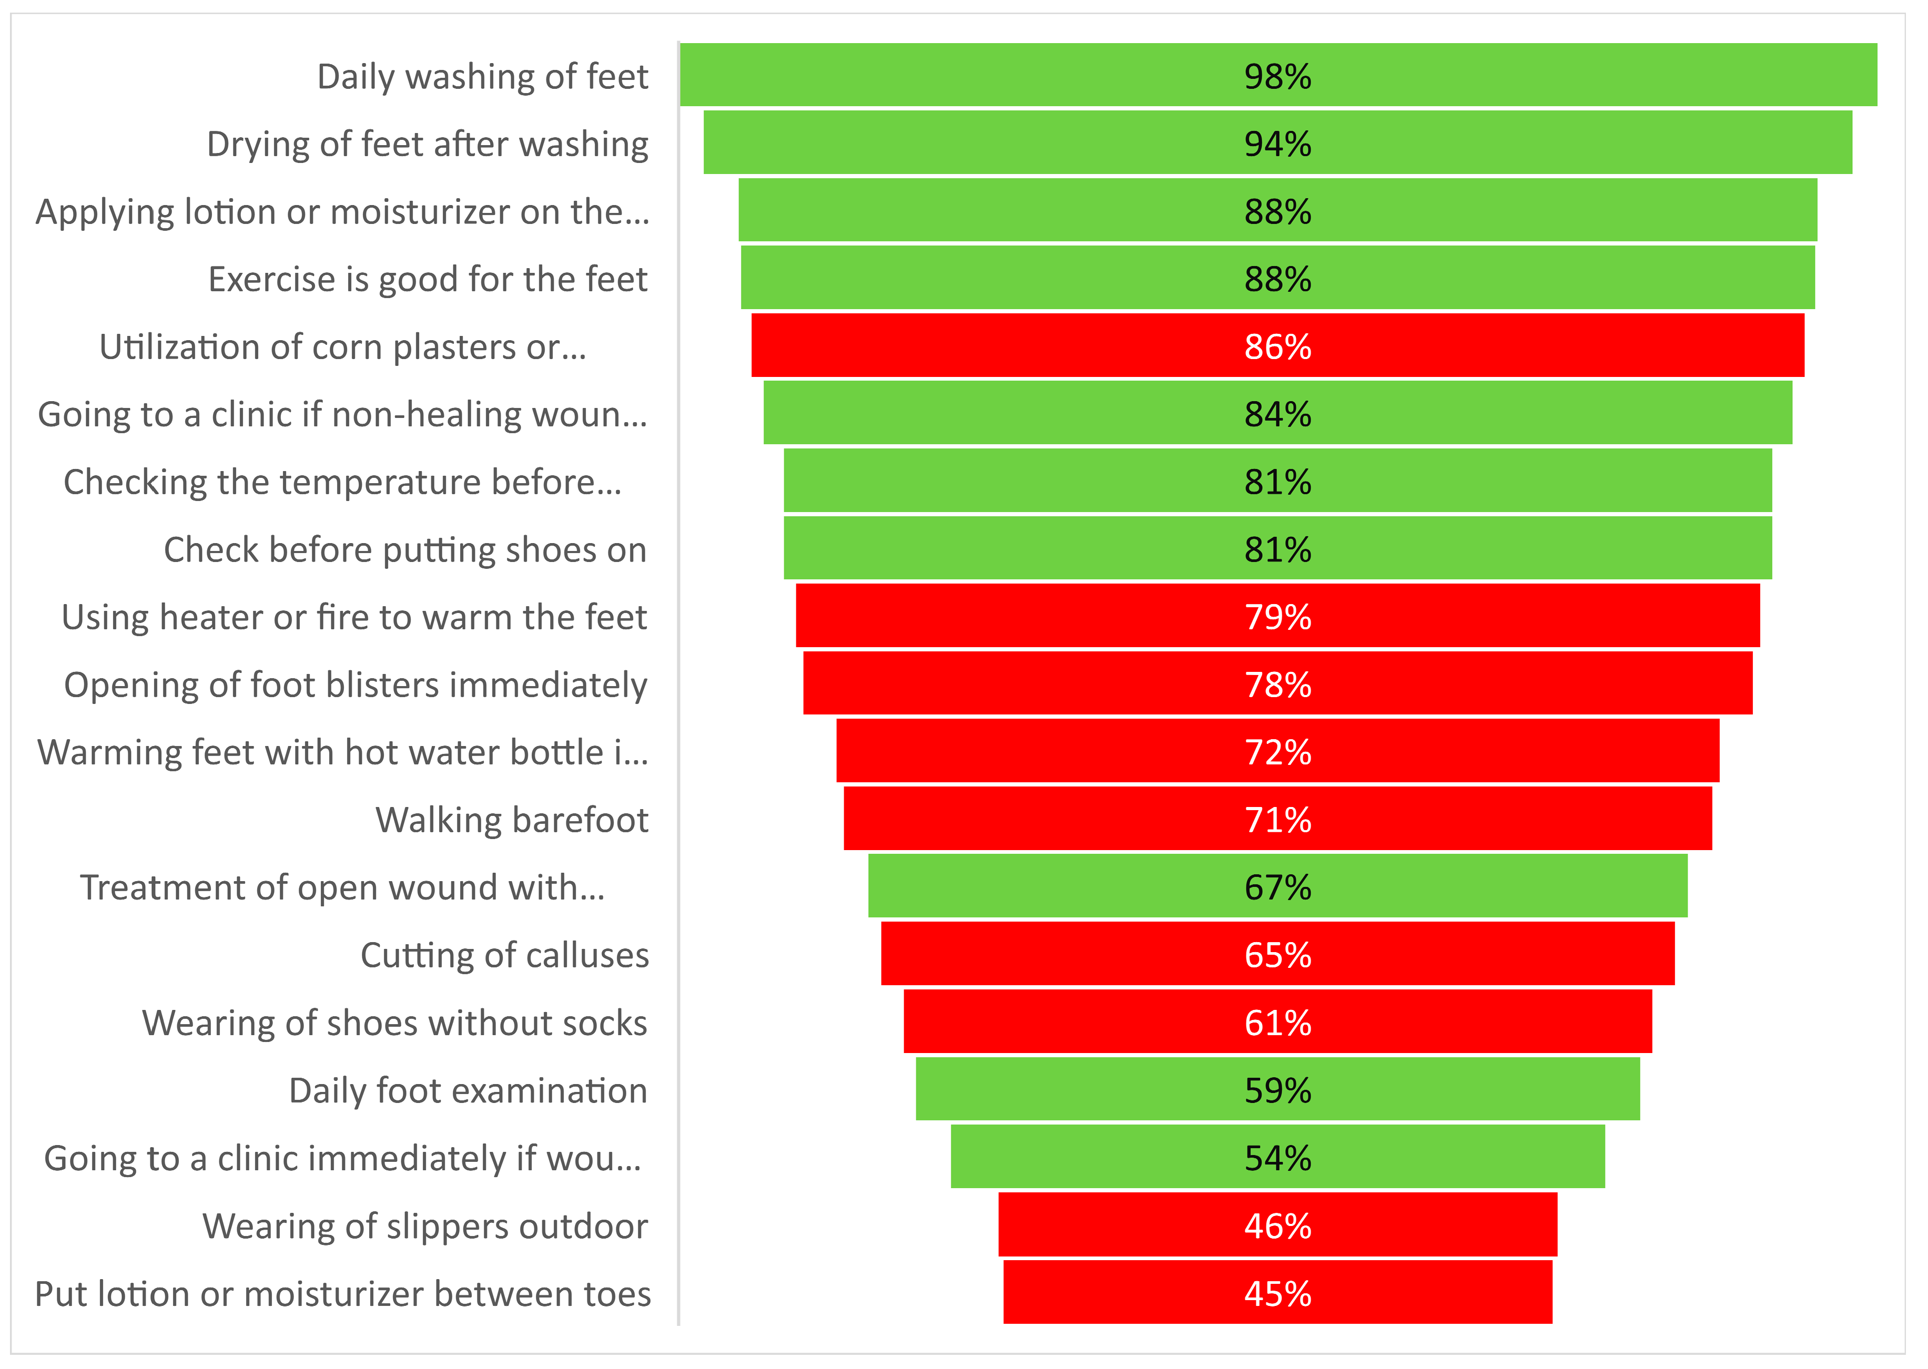Click the "Exercise is good for the feet" label
1928x1369 pixels.
pyautogui.click(x=428, y=279)
